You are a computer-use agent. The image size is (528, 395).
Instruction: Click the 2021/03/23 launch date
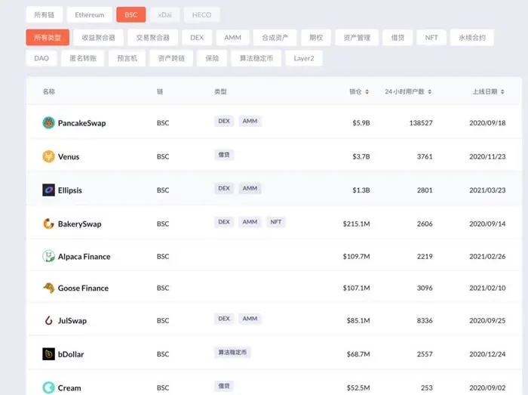[487, 190]
